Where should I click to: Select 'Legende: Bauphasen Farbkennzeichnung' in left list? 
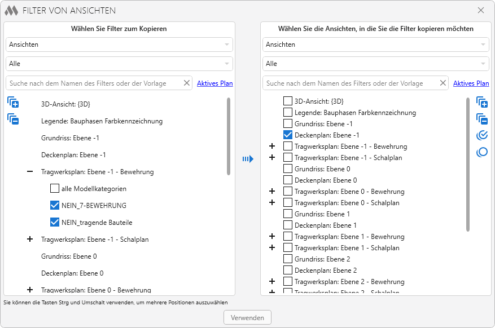pos(102,121)
